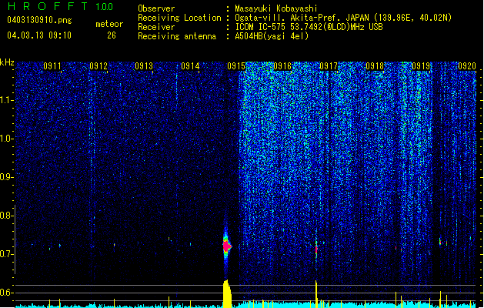The height and width of the screenshot is (308, 484).
Task: Click the 1.0 kHz axis label
Action: (7, 139)
